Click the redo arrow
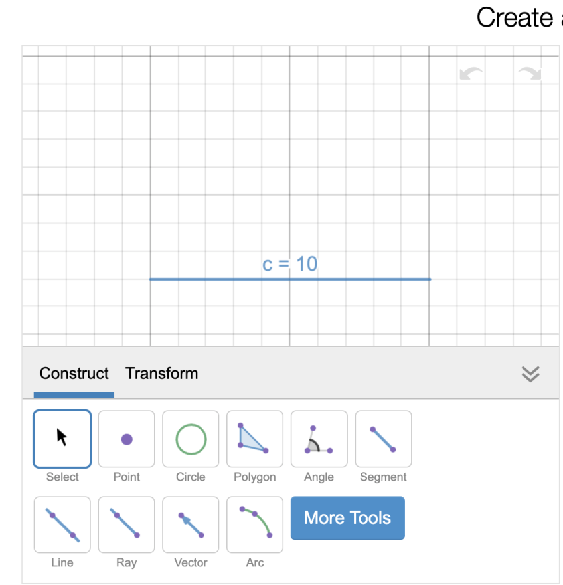The image size is (563, 585). coord(530,74)
